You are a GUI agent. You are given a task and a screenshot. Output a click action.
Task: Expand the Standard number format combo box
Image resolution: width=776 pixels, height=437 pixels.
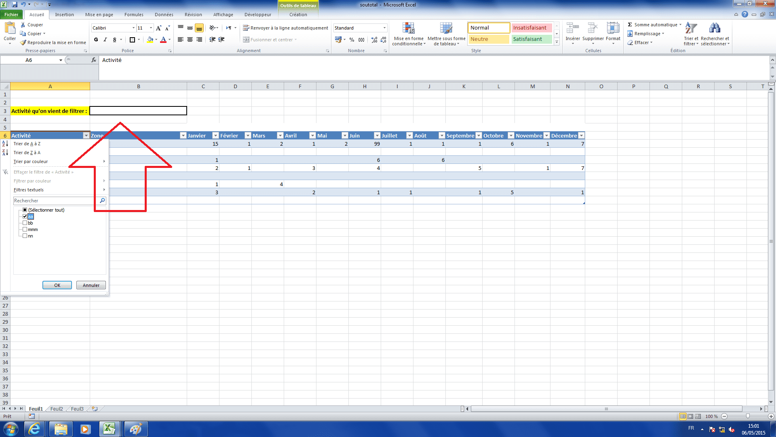pos(384,28)
